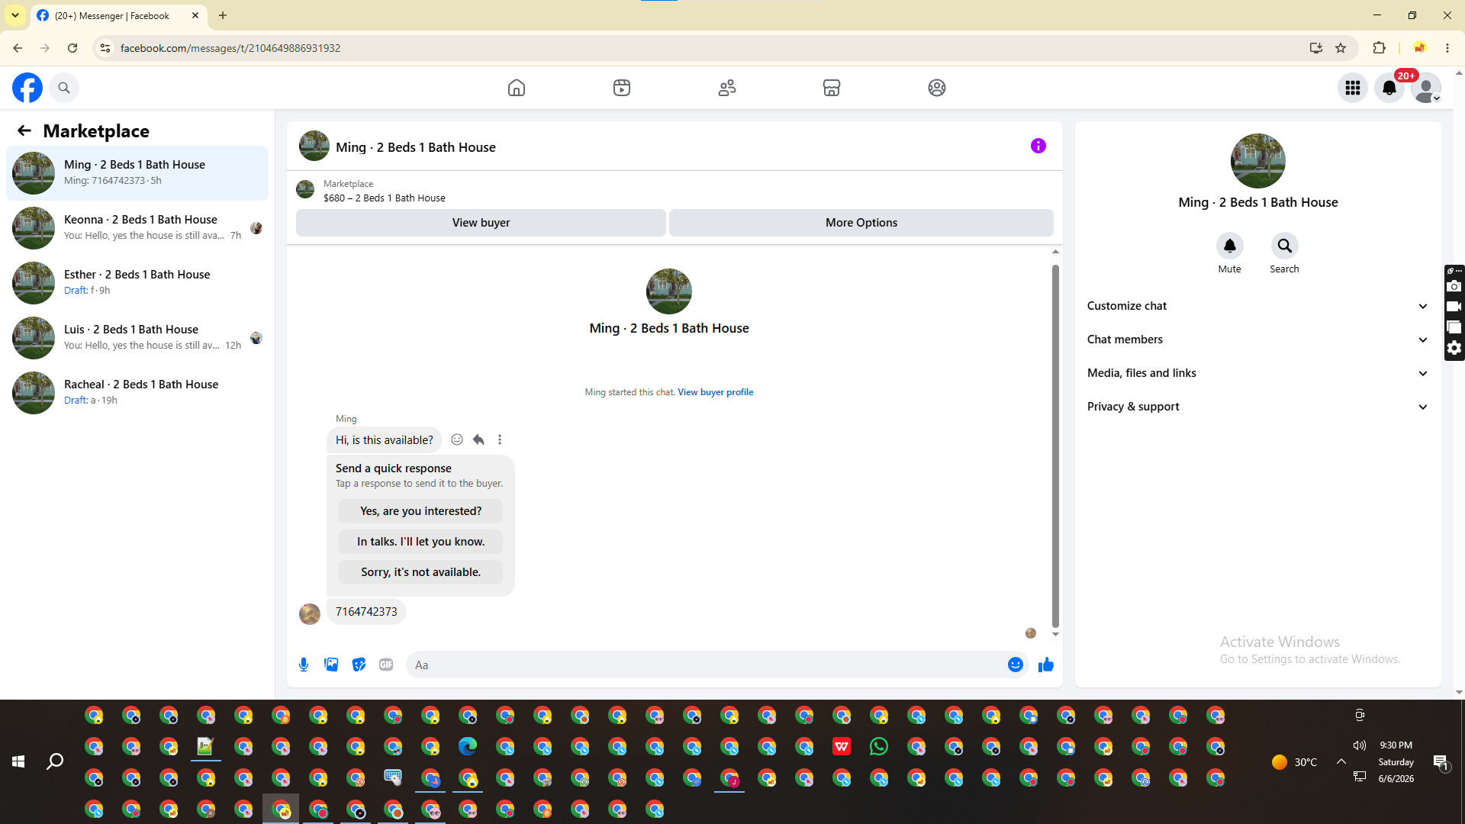This screenshot has width=1465, height=824.
Task: Send quick reply 'Sorry, it's not available.'
Action: [420, 572]
